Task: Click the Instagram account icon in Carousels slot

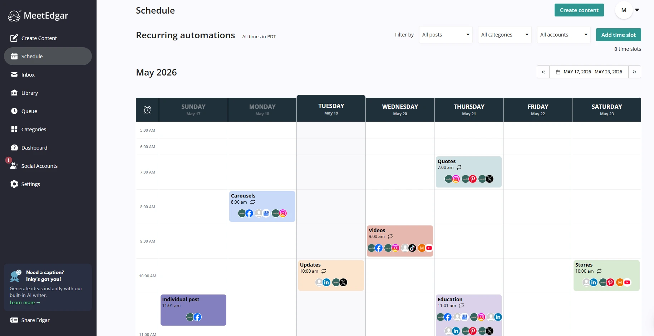Action: point(283,213)
